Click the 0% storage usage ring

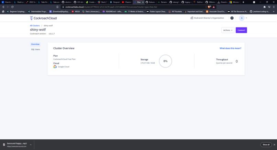(x=165, y=61)
